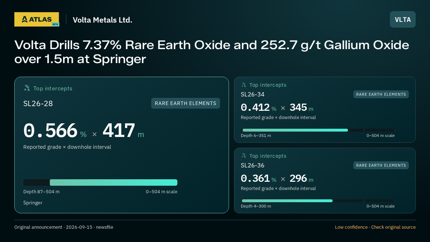
Task: Click the ATLAS beta logo
Action: pyautogui.click(x=37, y=19)
